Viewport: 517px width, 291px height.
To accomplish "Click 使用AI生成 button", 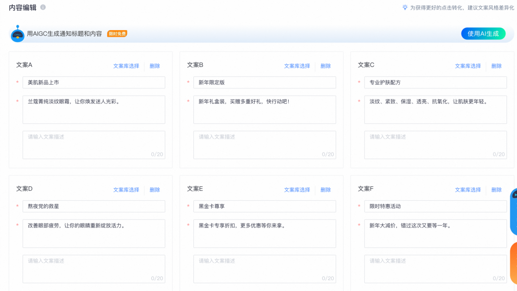I will tap(483, 33).
